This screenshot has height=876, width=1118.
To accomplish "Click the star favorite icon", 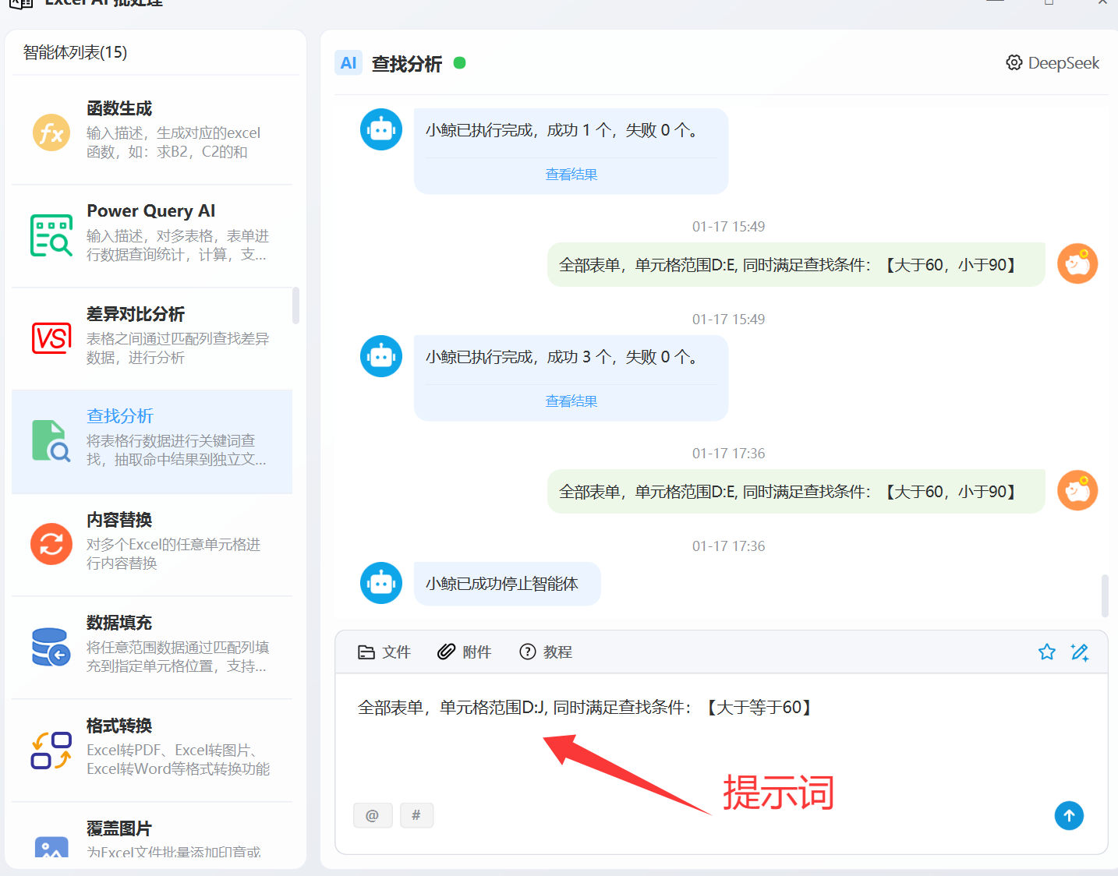I will click(x=1047, y=652).
